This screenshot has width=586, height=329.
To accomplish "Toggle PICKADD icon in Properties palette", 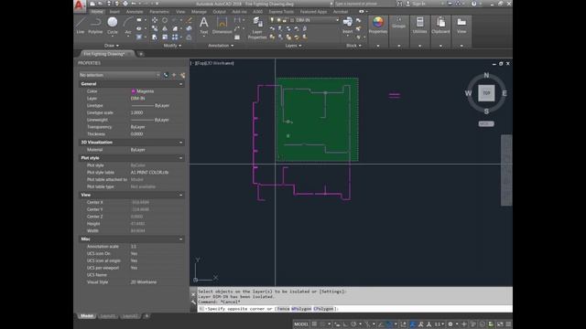I will (166, 75).
